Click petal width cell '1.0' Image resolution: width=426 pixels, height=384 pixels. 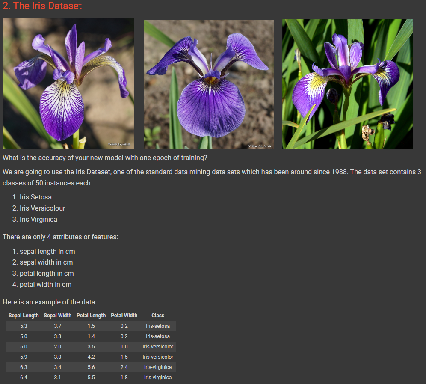pos(124,347)
